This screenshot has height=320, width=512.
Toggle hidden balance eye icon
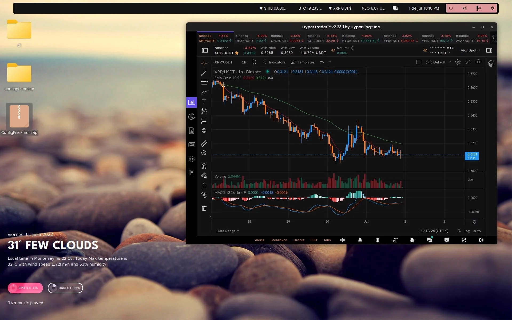[425, 50]
